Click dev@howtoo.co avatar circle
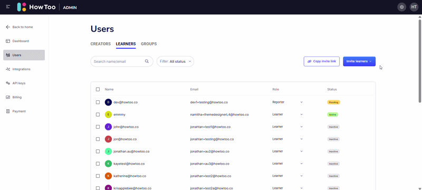Screen dimensions: 422x190 click(108, 102)
